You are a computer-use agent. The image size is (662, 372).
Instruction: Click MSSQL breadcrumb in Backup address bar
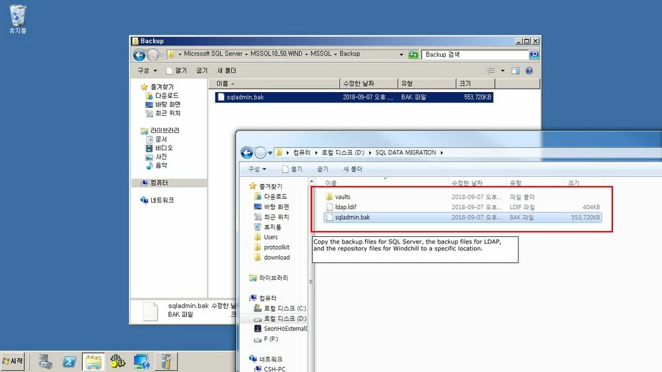coord(321,54)
